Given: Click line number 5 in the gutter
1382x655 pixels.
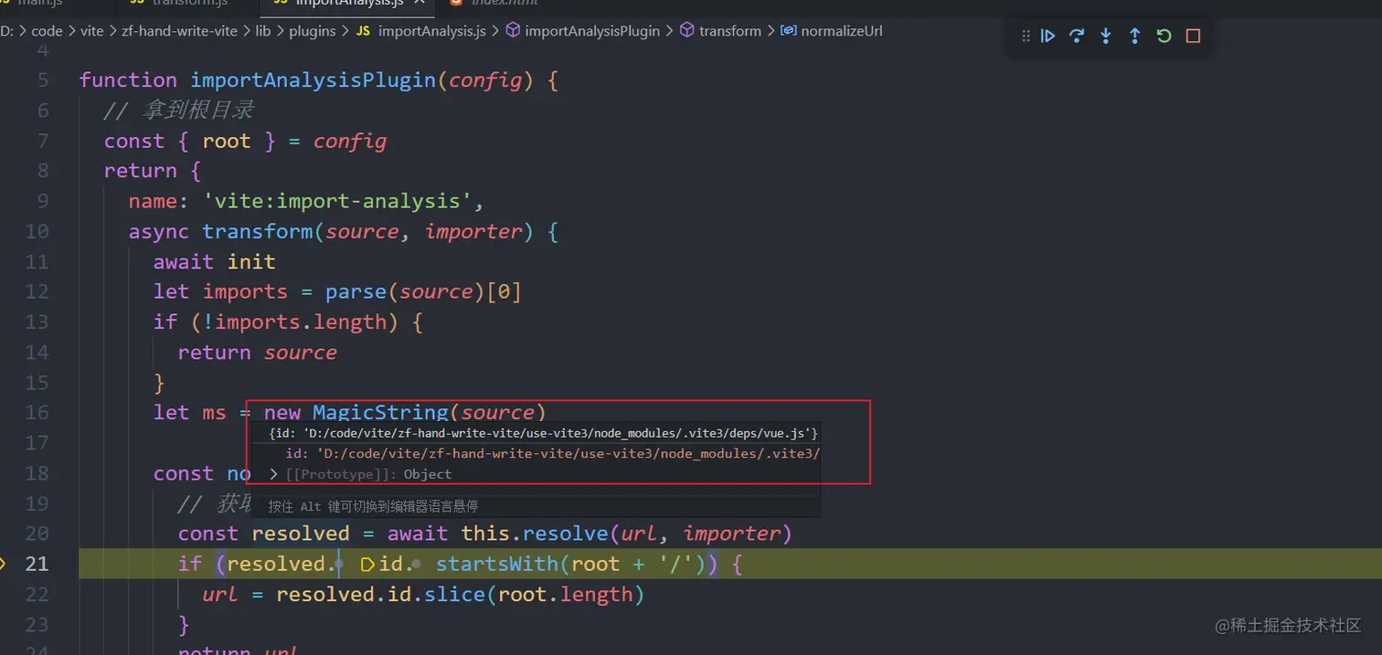Looking at the screenshot, I should coord(43,80).
